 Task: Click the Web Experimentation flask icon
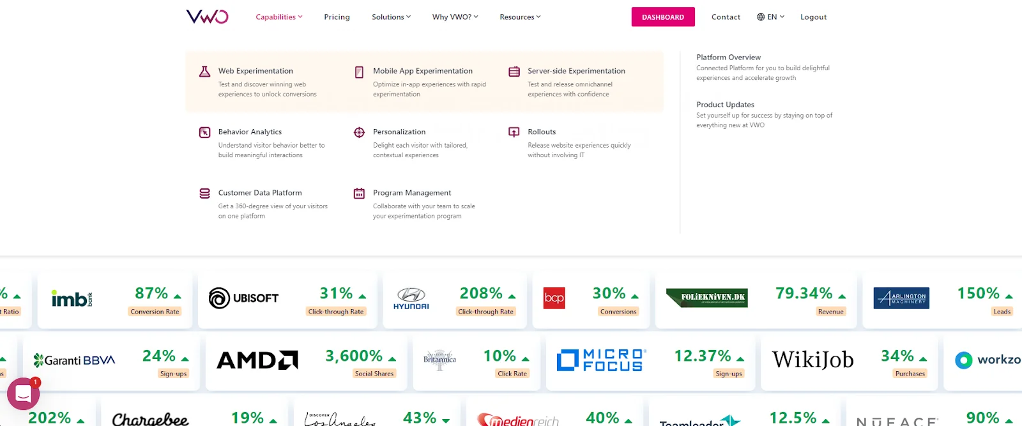[x=204, y=72]
